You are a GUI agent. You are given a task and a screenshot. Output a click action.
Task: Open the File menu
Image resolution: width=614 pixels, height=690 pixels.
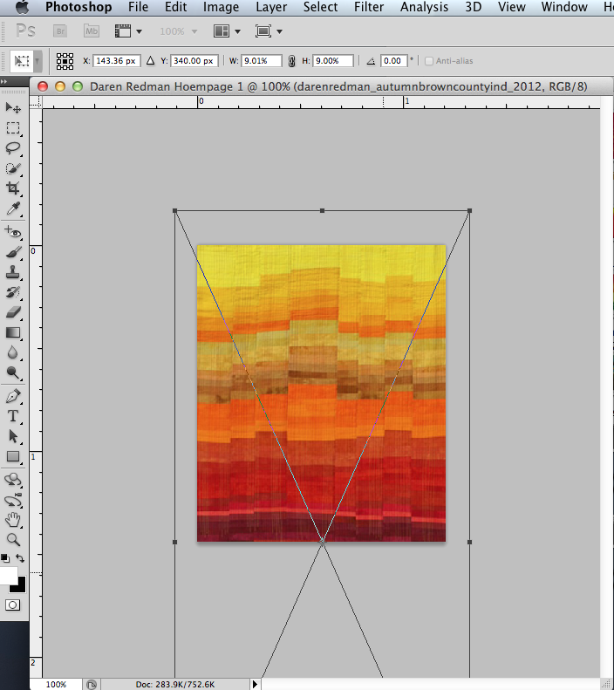pos(138,7)
